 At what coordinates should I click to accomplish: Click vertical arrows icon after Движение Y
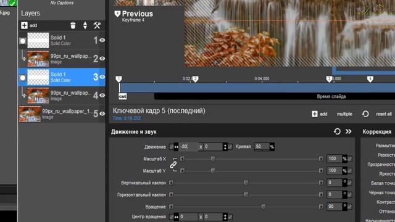click(225, 147)
